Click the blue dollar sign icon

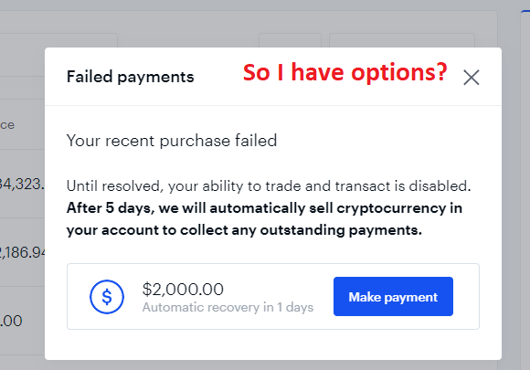[x=107, y=297]
